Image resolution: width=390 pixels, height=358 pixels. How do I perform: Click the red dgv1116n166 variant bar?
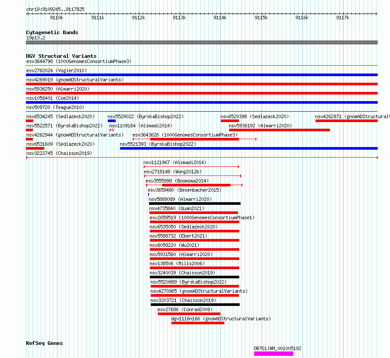pyautogui.click(x=198, y=323)
